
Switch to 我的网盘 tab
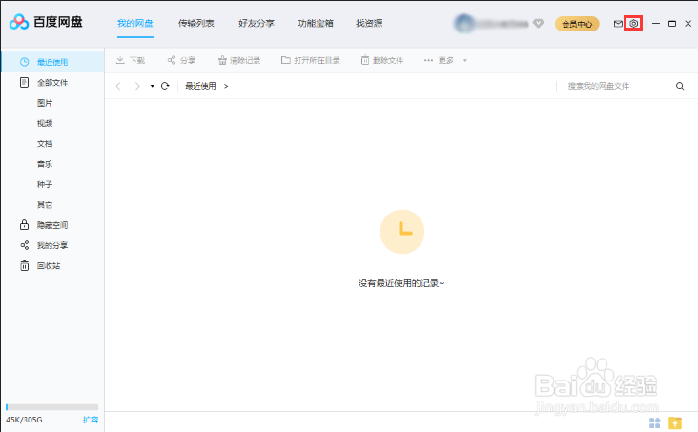pyautogui.click(x=135, y=23)
